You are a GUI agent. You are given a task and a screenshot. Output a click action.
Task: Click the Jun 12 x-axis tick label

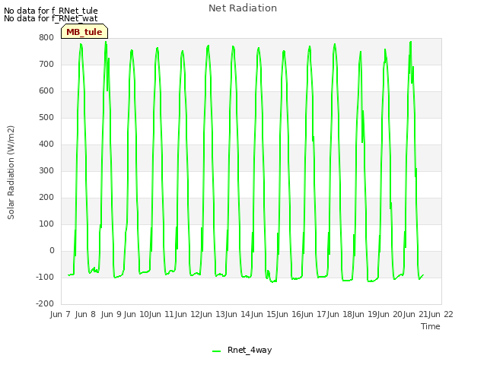pos(187,314)
